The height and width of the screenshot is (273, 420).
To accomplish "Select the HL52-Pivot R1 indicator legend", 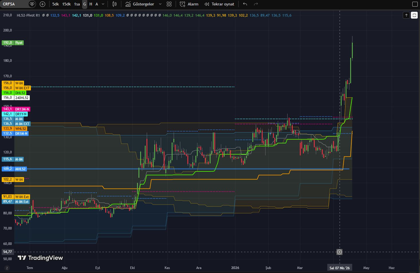I will tap(28, 15).
